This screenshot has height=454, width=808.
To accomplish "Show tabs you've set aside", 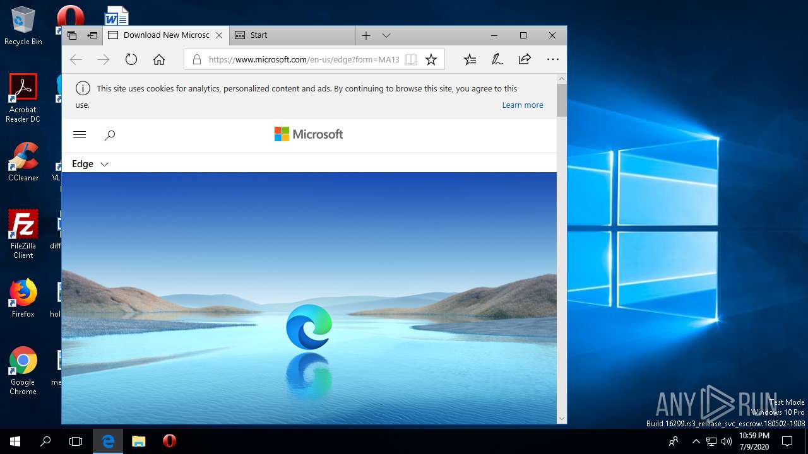I will (72, 35).
